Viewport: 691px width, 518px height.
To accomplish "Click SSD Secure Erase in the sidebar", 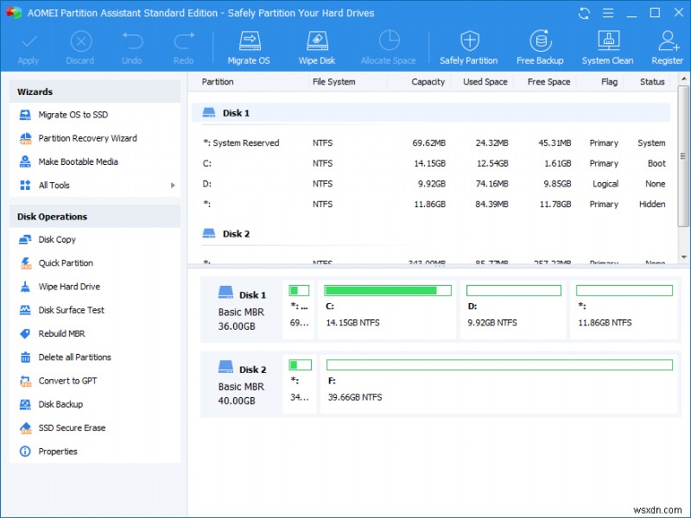I will (72, 428).
